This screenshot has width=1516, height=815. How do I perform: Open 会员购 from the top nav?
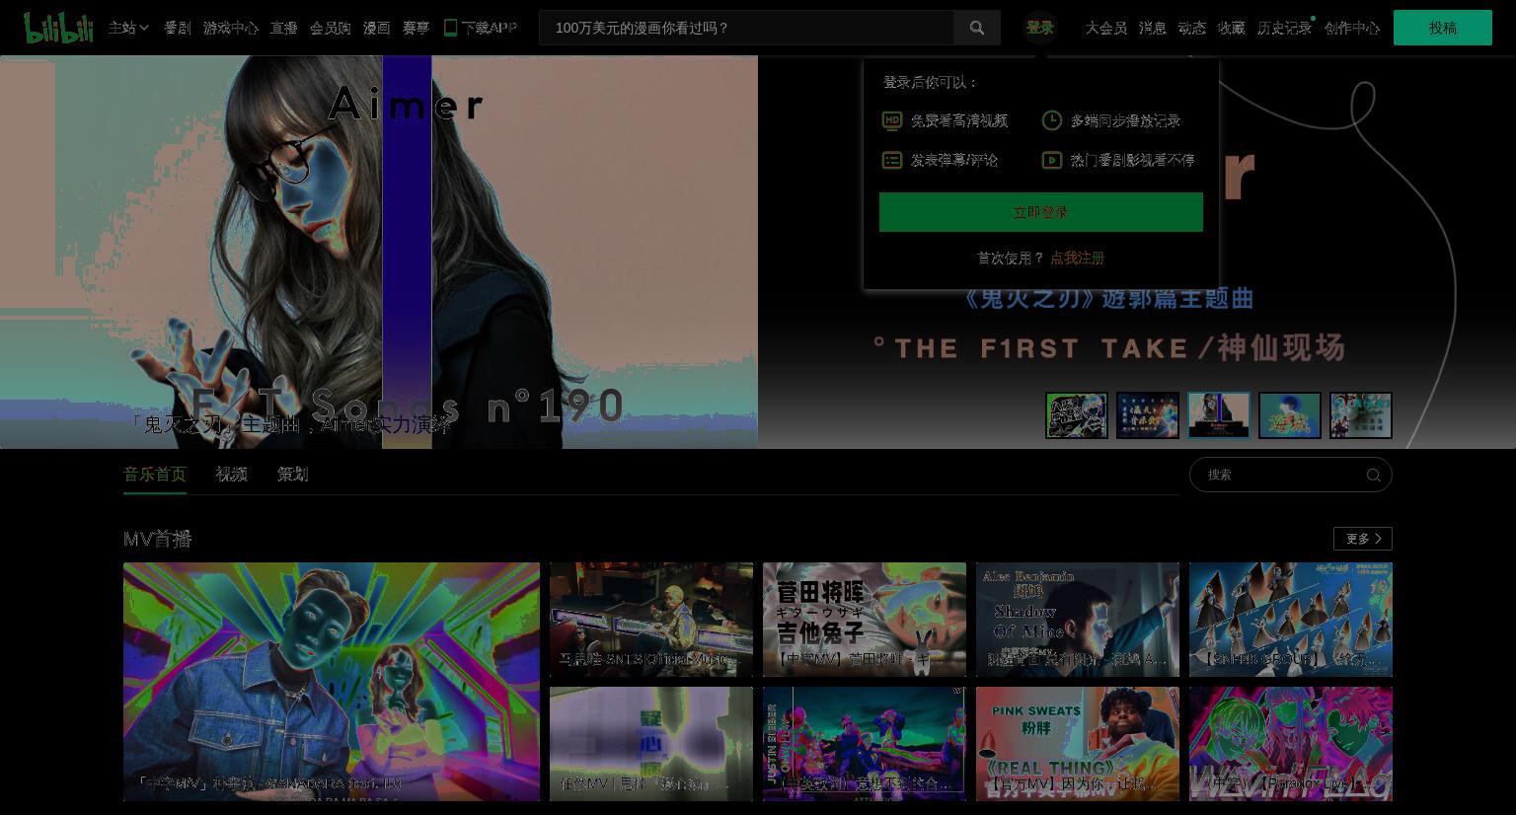click(331, 28)
